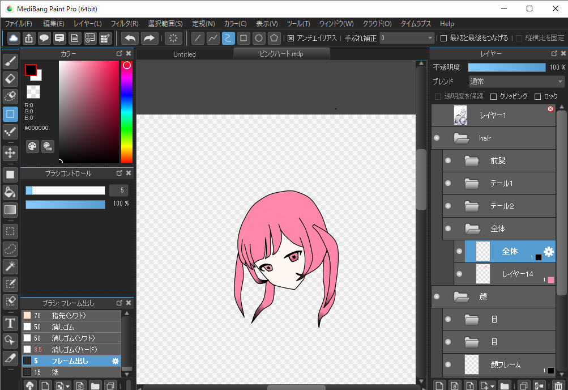Screen dimensions: 568x390
Task: Select the レイヤー1 layer row
Action: (x=493, y=115)
